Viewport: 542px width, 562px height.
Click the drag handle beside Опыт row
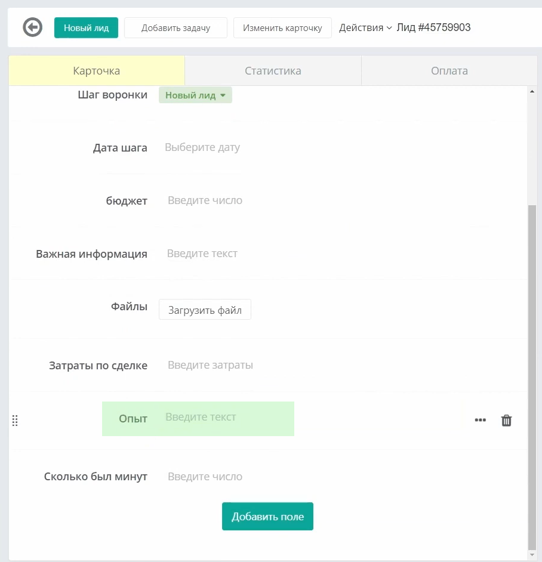pos(15,421)
